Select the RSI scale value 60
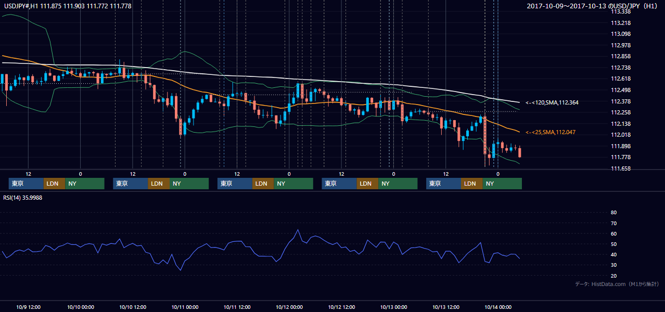This screenshot has width=665, height=312. click(613, 233)
